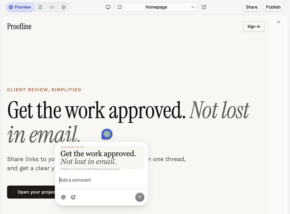This screenshot has width=290, height=214.
Task: Toggle the desktop device preview icon
Action: coord(108,7)
